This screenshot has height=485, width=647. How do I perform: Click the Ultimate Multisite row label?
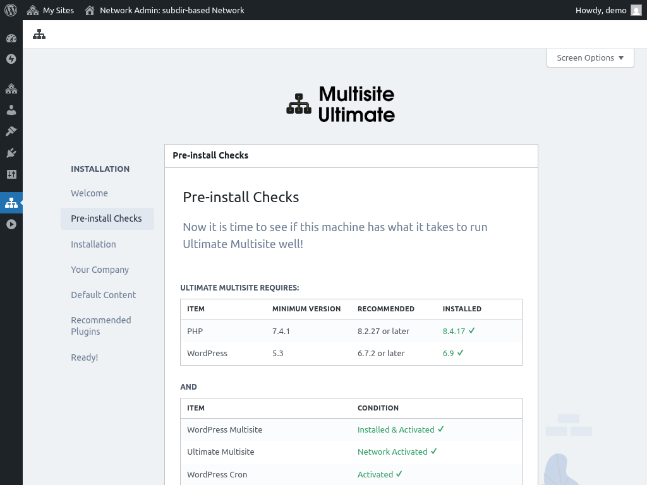pos(221,452)
